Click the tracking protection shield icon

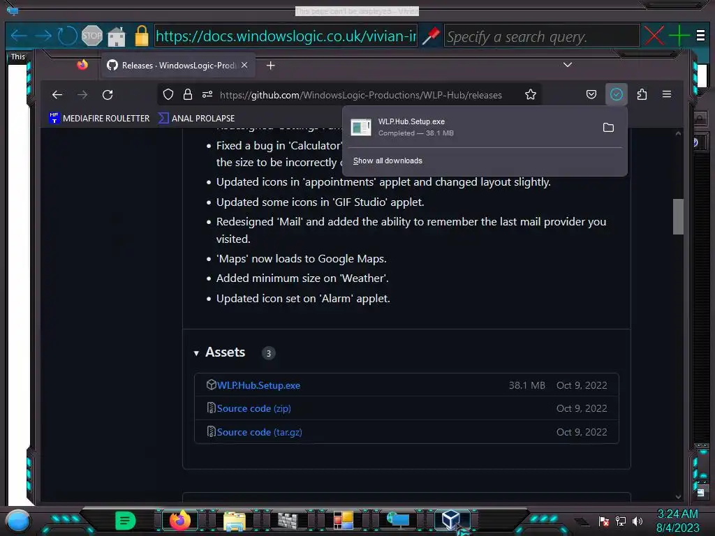pyautogui.click(x=168, y=94)
